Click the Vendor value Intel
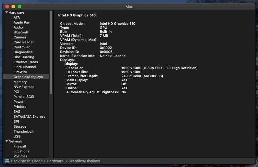Screen dimensions: 258x167 point(103,44)
